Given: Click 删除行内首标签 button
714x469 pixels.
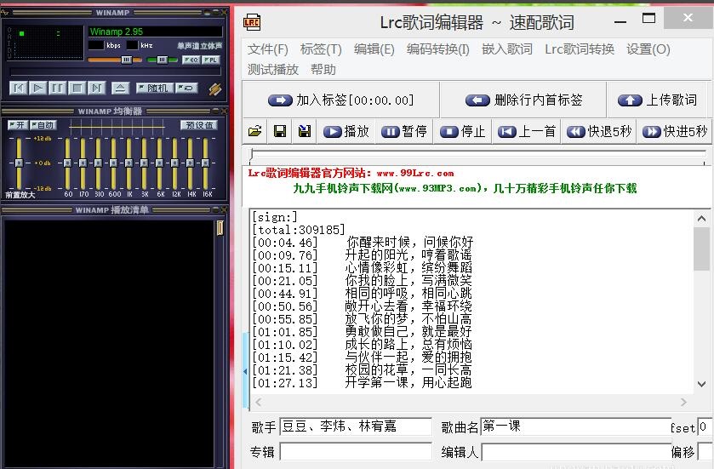Looking at the screenshot, I should (x=523, y=100).
